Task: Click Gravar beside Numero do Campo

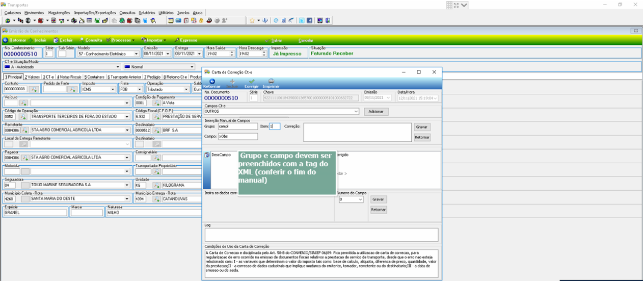Action: tap(378, 199)
